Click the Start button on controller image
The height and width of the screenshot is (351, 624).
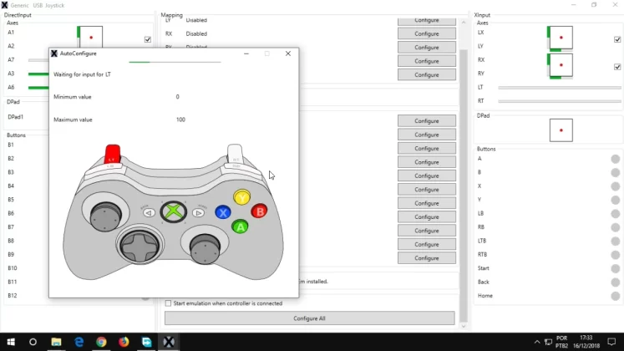point(198,213)
